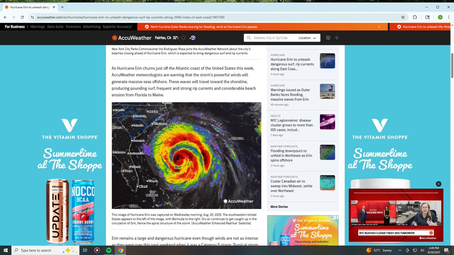Open the video icon in the AccuWeather header
The image size is (454, 255).
(x=328, y=38)
